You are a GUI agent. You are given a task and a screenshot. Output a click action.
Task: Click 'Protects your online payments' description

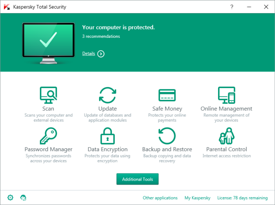click(x=167, y=118)
